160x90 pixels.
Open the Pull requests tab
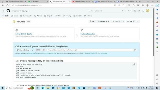click(26, 16)
